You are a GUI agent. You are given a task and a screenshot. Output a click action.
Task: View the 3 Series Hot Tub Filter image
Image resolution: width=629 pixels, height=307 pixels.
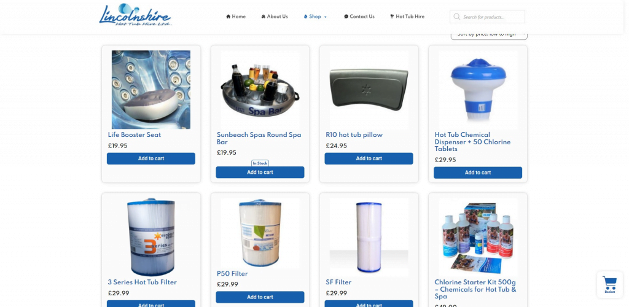click(x=151, y=237)
